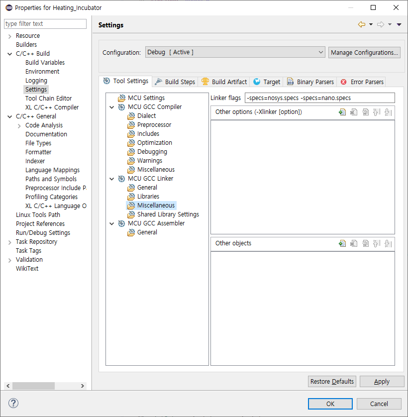Click Delete icon in Other objects toolbar
Image resolution: width=408 pixels, height=417 pixels.
coord(354,243)
